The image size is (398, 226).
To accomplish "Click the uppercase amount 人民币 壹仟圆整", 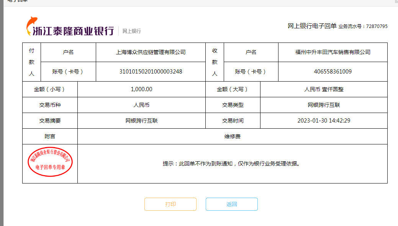I will (x=324, y=89).
